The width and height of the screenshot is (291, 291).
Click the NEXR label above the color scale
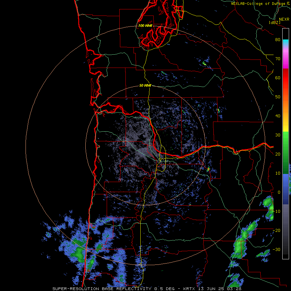click(284, 19)
